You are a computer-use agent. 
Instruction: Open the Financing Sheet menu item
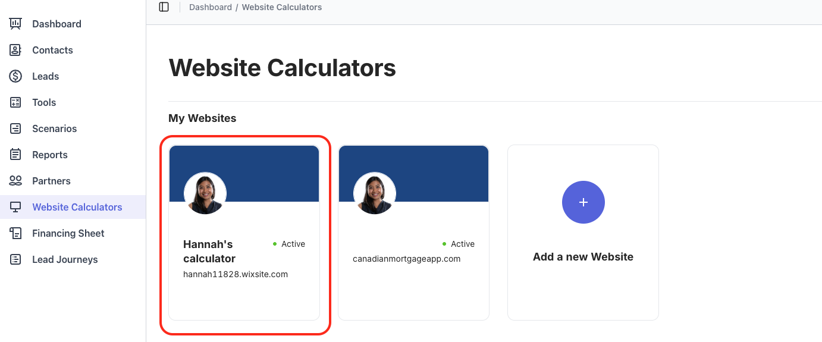pos(68,233)
